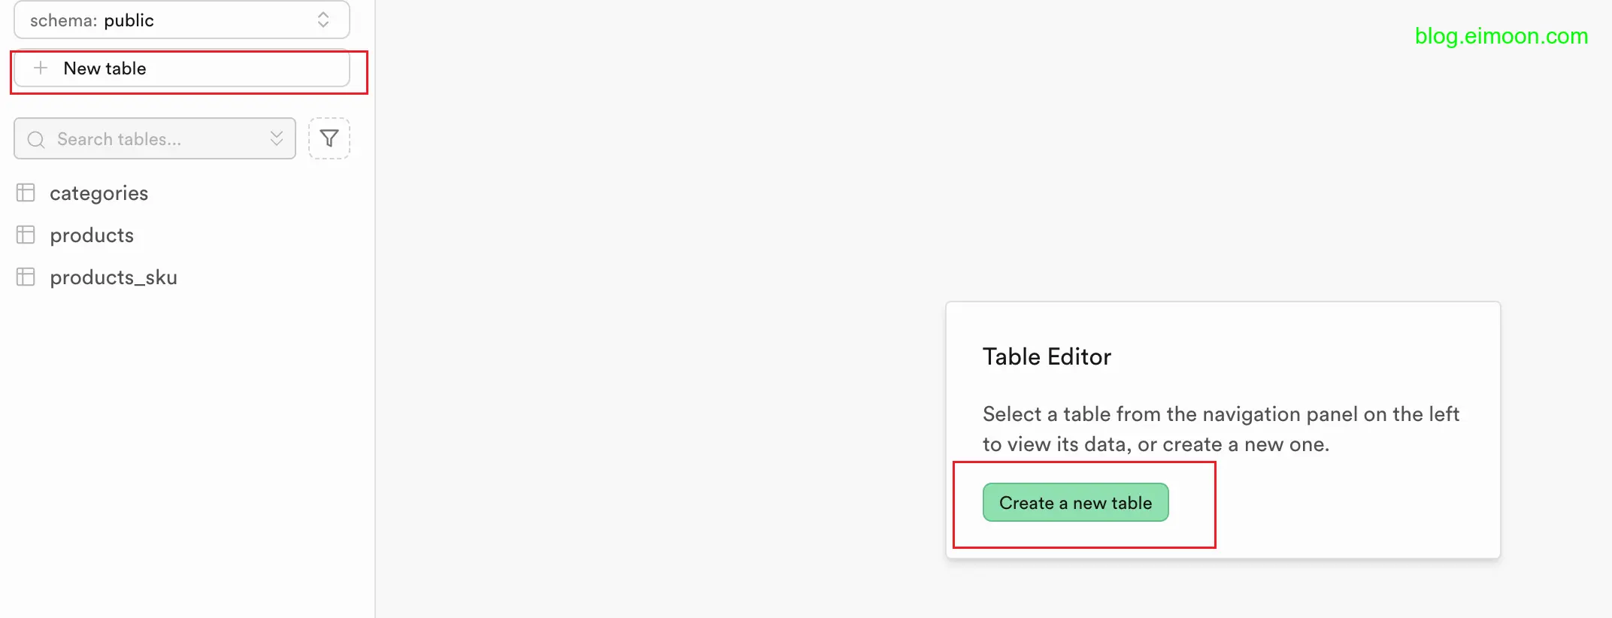Click the magnifier icon in table search
1612x618 pixels.
[35, 139]
